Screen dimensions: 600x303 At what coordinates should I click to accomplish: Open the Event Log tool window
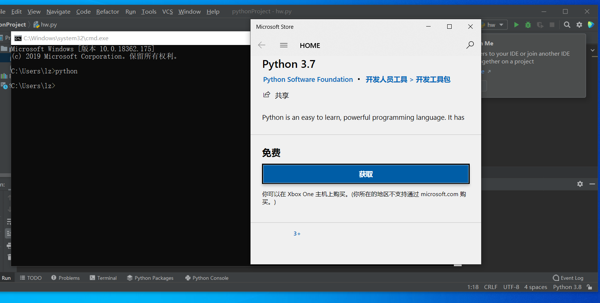(568, 278)
